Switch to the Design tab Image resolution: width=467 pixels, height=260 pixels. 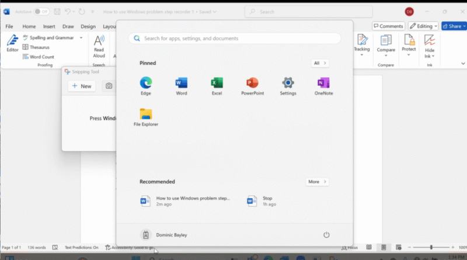(x=88, y=26)
